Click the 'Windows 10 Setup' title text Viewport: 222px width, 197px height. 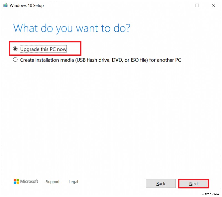click(x=27, y=6)
